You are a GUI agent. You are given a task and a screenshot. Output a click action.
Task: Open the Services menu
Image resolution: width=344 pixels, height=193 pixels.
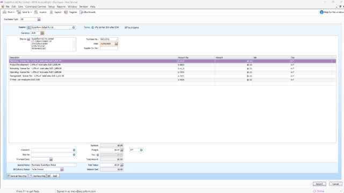click(83, 7)
